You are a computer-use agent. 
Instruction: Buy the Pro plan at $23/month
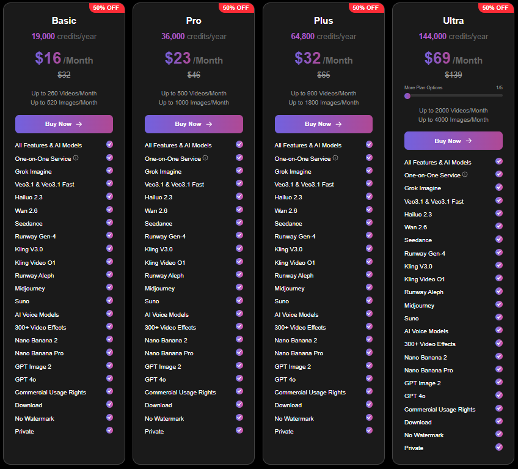[x=194, y=124]
